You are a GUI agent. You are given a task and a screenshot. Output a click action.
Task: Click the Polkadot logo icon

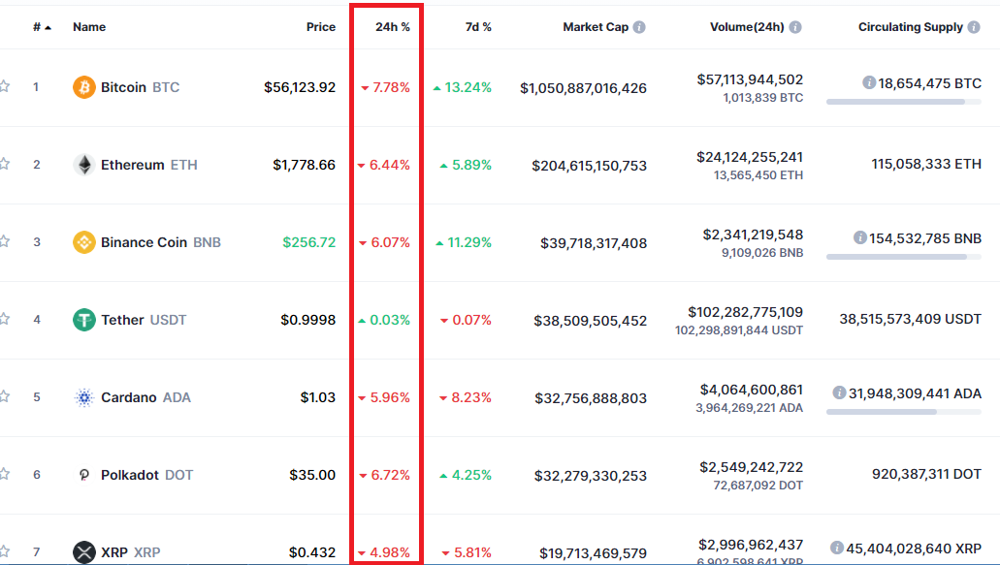click(x=84, y=475)
